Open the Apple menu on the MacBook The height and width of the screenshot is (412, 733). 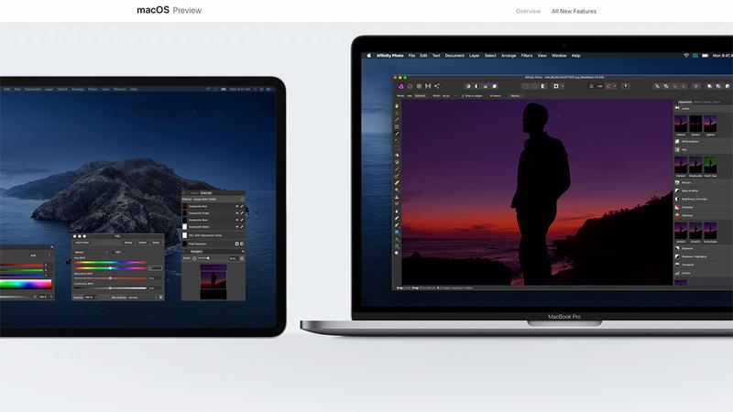click(x=369, y=56)
